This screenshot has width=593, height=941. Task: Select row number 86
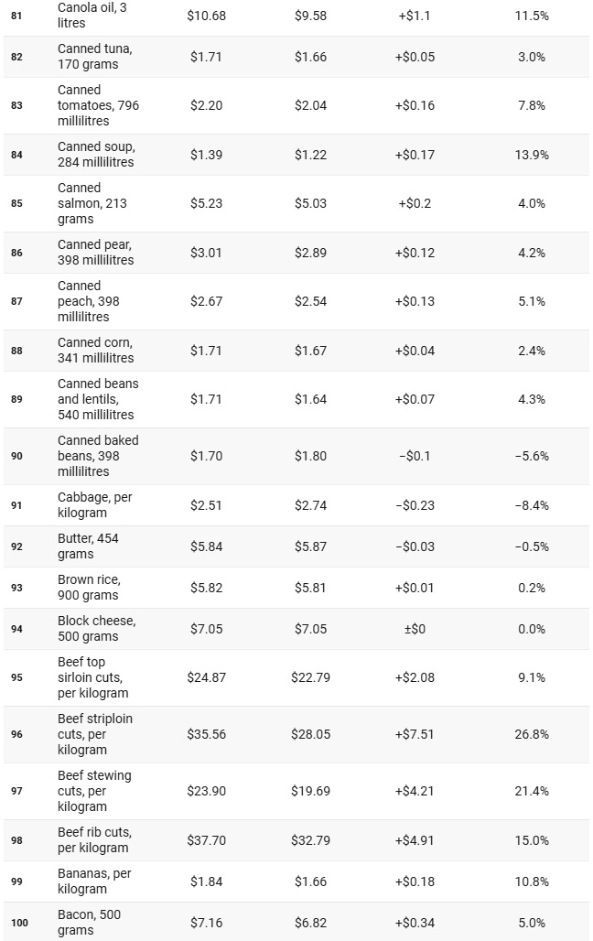(17, 253)
